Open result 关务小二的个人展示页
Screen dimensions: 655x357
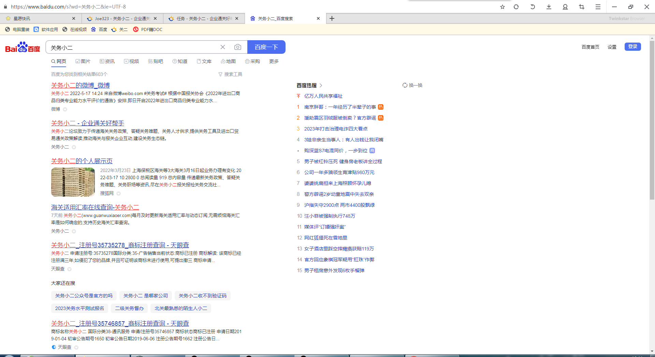tap(82, 161)
